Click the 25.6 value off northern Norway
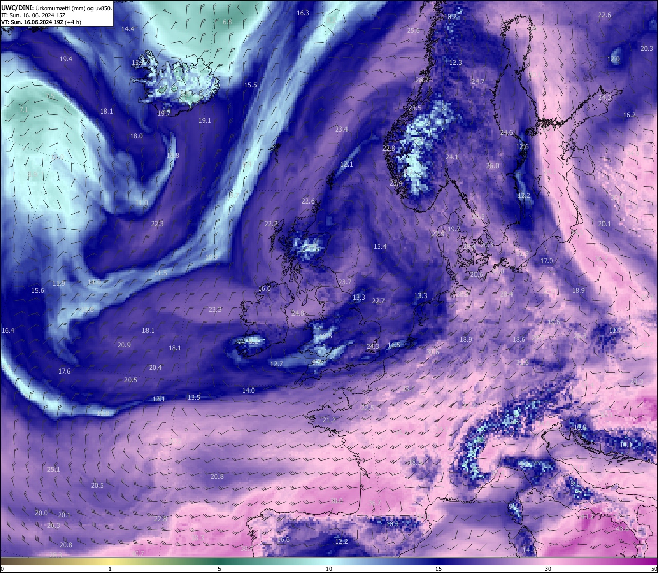This screenshot has height=573, width=658. (413, 30)
